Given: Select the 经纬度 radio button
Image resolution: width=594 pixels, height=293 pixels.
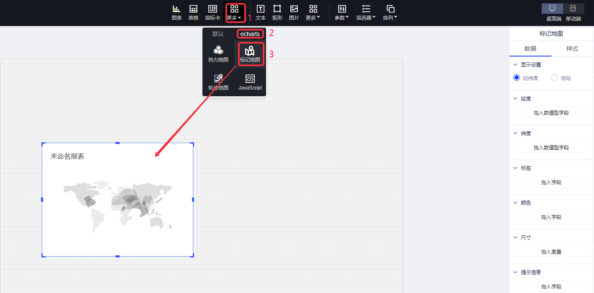Looking at the screenshot, I should coord(517,77).
